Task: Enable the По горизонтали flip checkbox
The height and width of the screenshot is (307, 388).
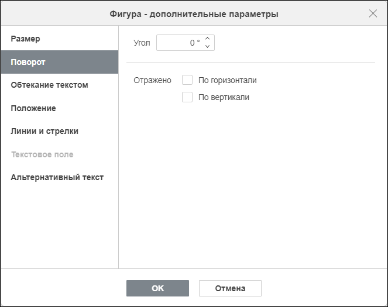Action: click(187, 80)
